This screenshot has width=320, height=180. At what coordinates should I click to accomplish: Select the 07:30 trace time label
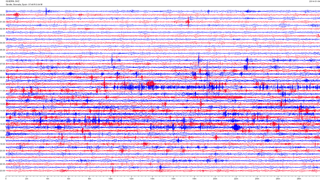click(2, 64)
